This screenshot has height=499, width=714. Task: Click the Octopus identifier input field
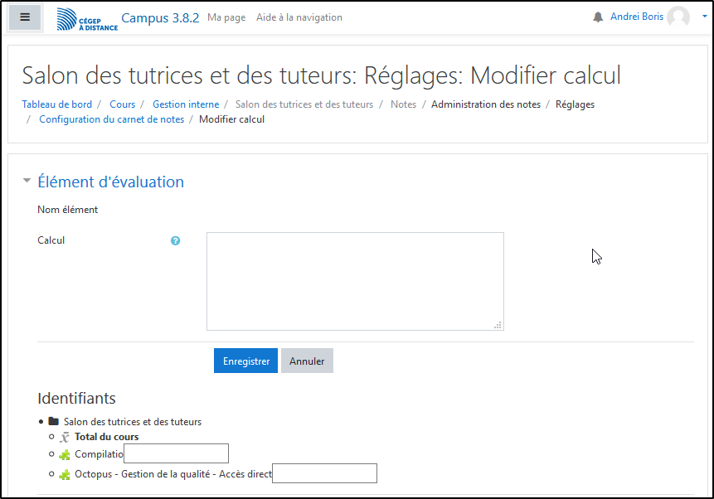[x=324, y=473]
